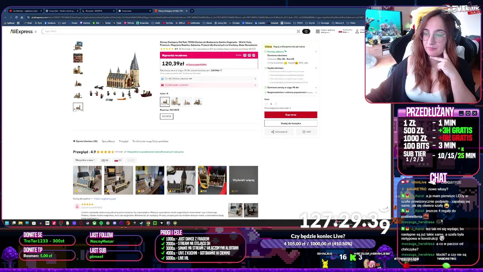Image resolution: width=483 pixels, height=272 pixels.
Task: Open the language and currency PLN selector
Action: [345, 31]
